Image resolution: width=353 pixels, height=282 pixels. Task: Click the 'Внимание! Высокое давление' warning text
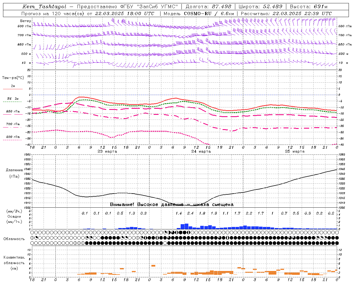[146, 204]
